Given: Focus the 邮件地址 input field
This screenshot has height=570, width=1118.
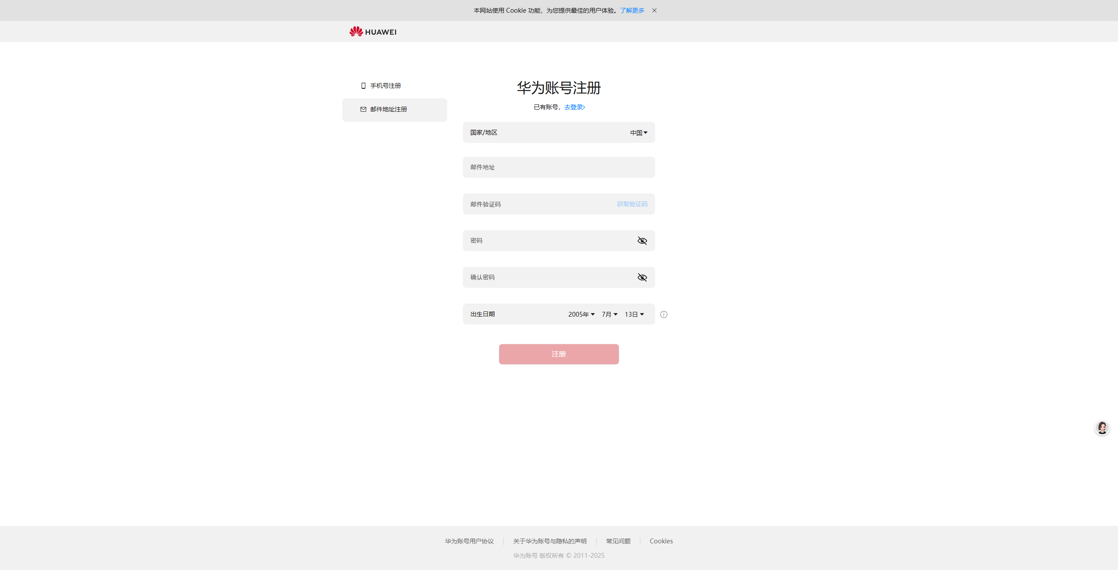Looking at the screenshot, I should pyautogui.click(x=559, y=167).
